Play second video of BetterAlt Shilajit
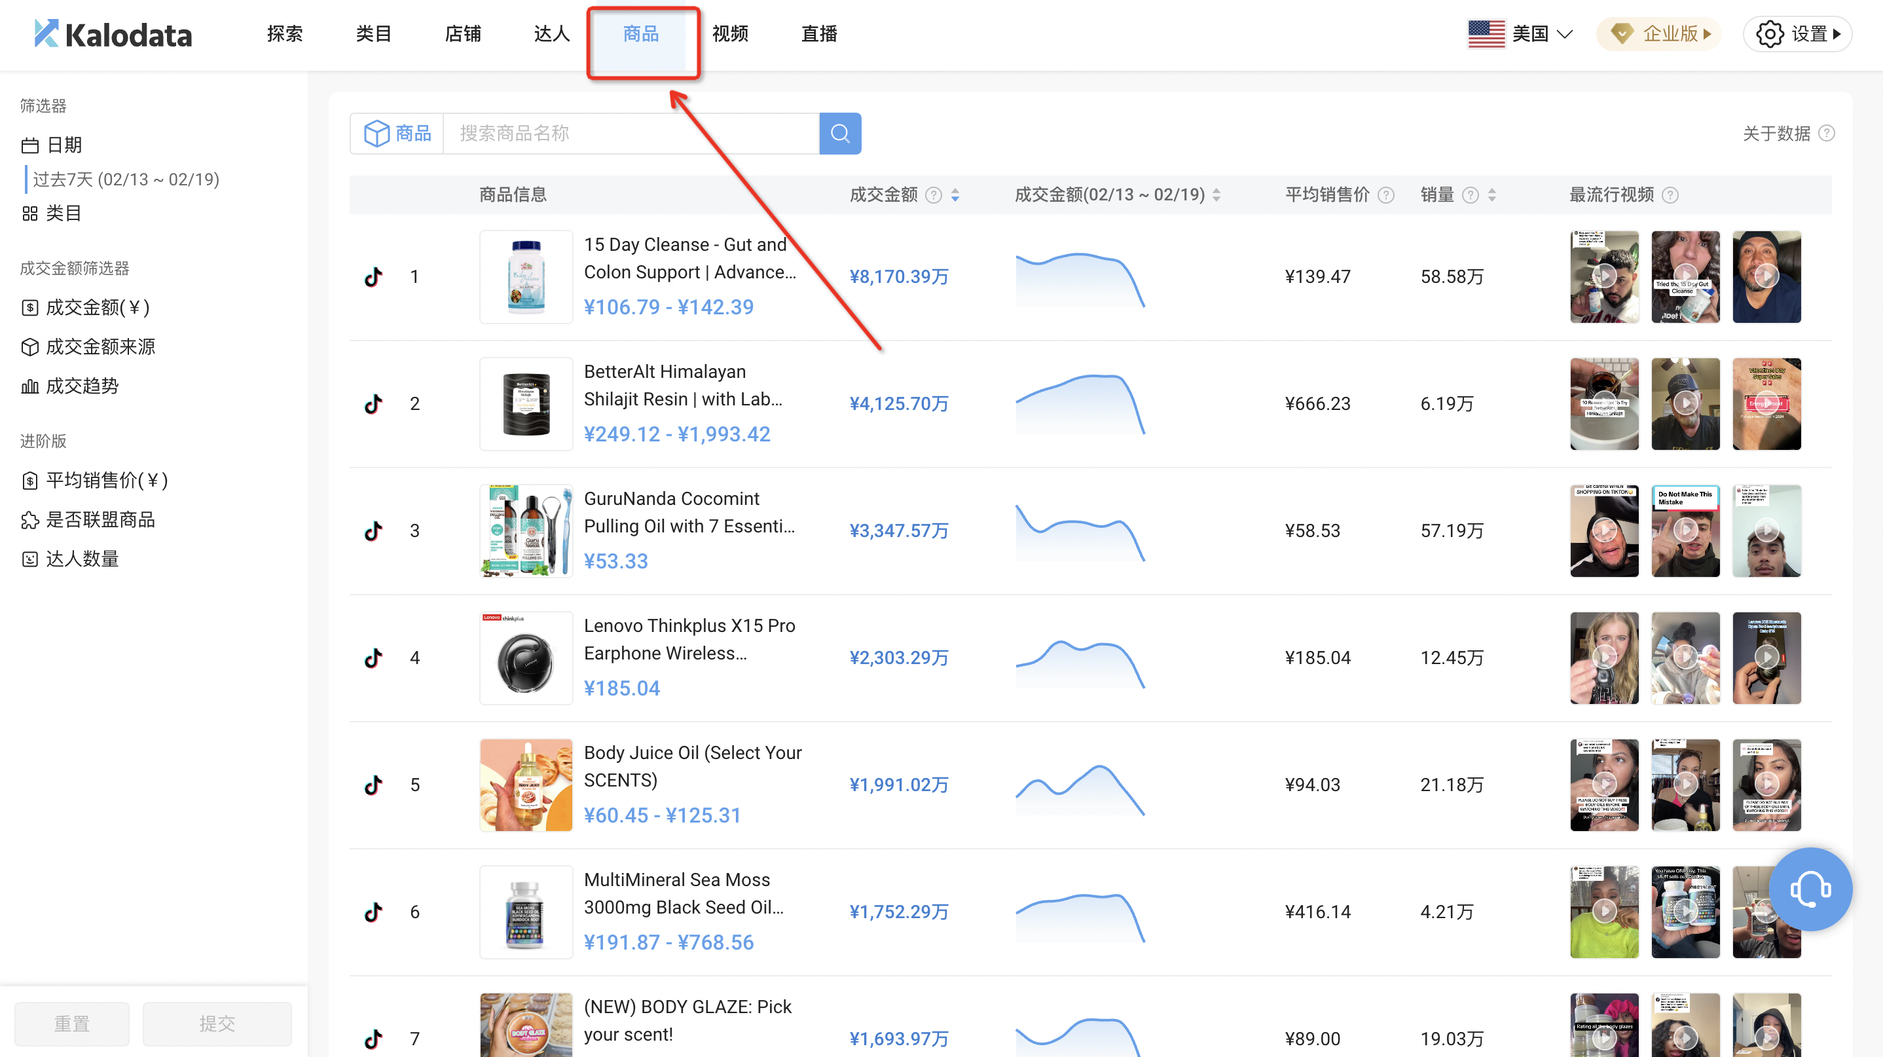The height and width of the screenshot is (1057, 1883). 1686,403
